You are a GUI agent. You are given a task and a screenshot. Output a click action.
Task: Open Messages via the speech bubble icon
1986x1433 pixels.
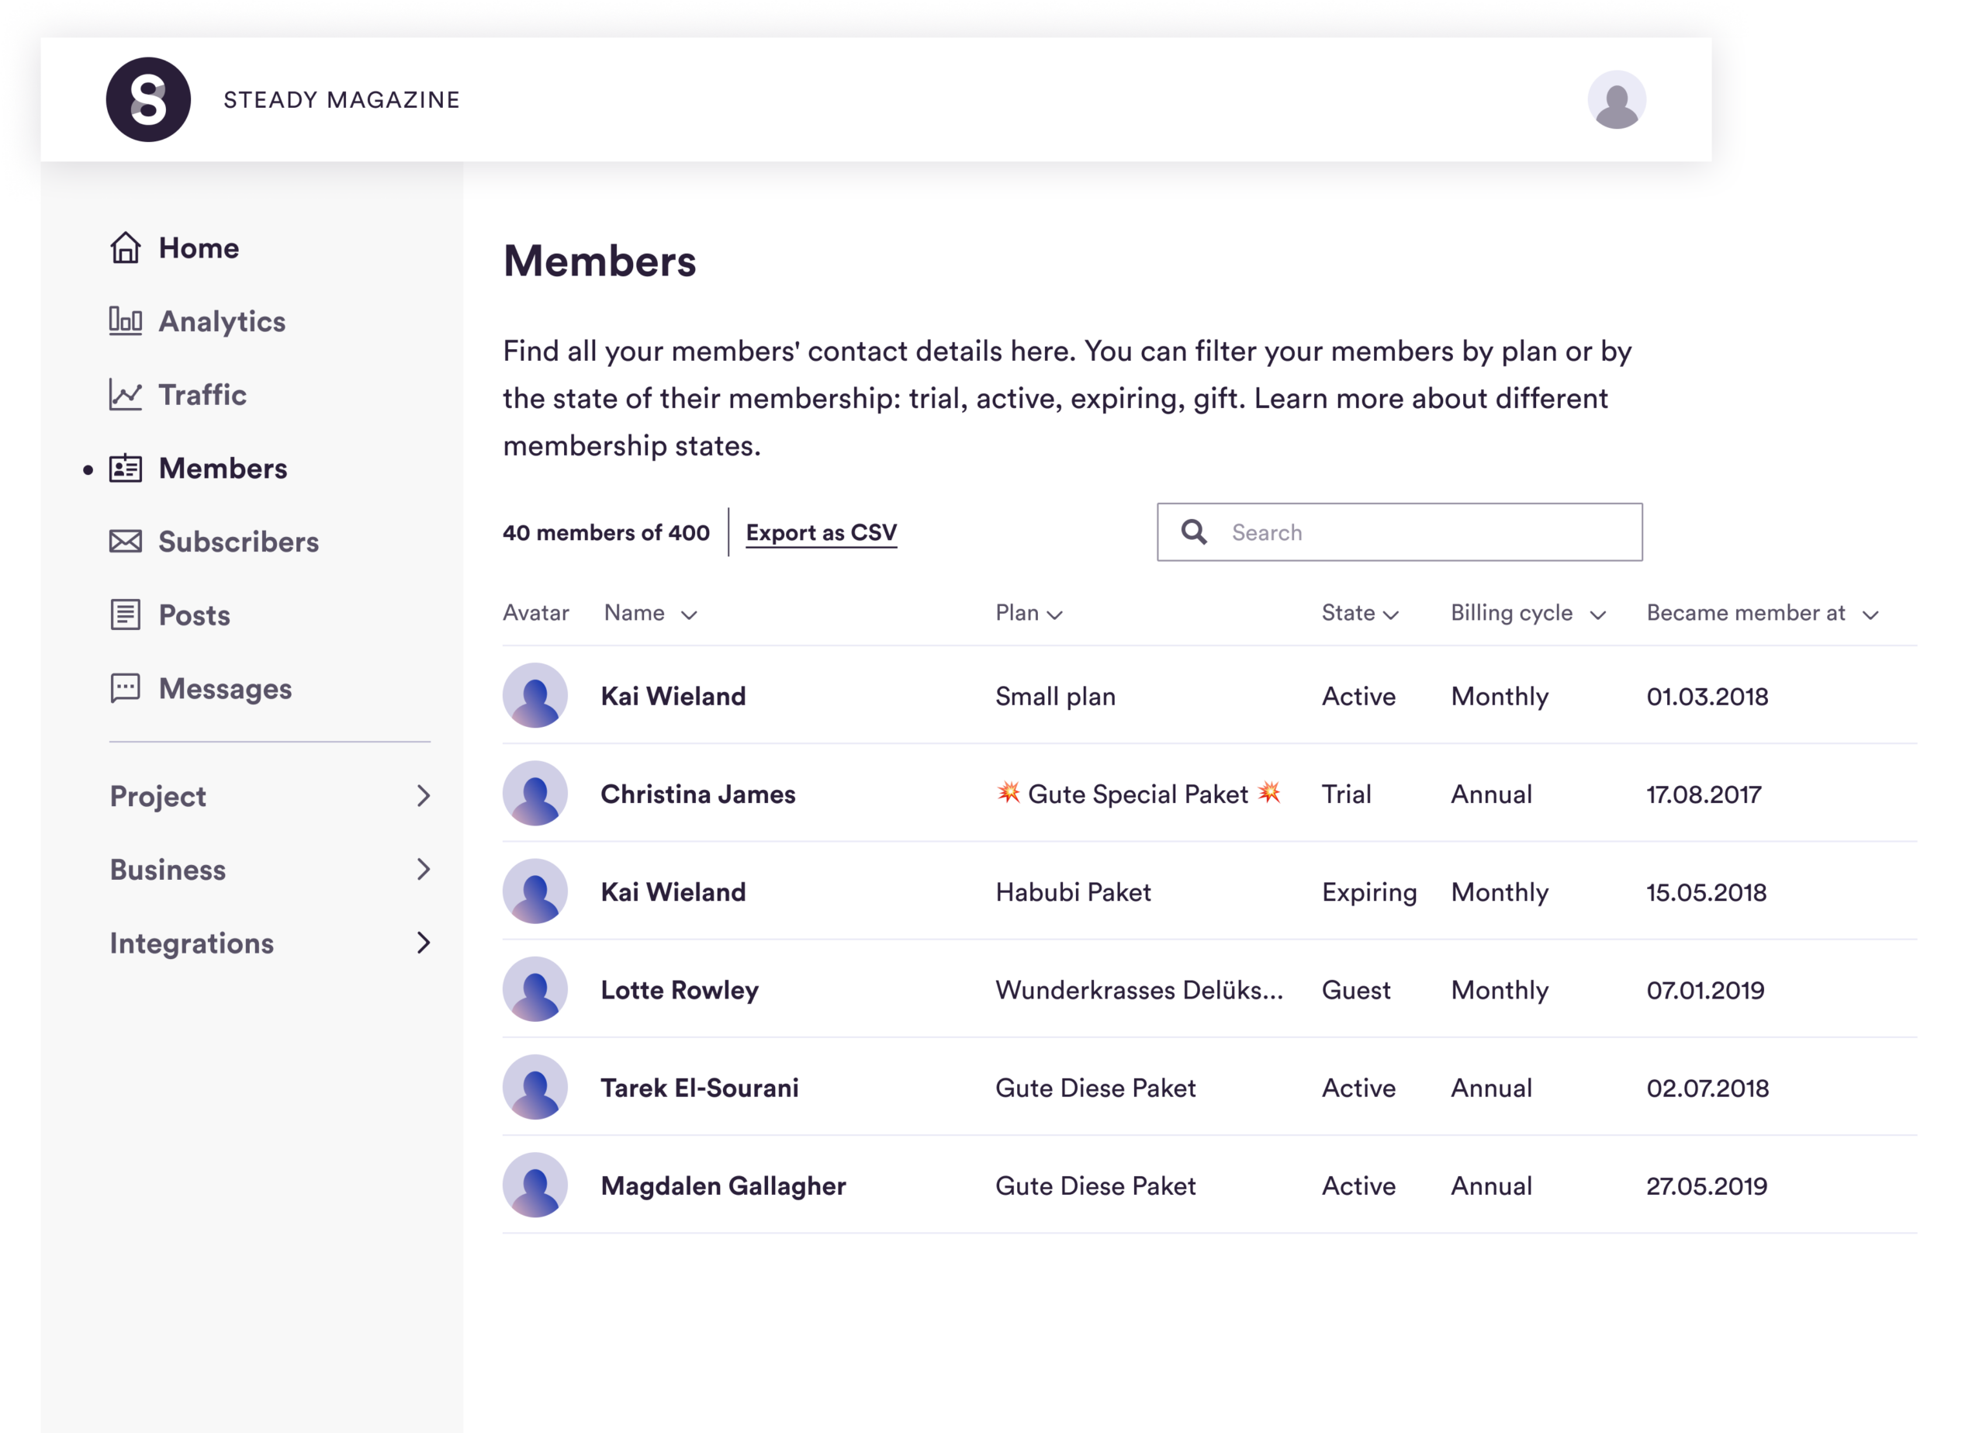tap(125, 688)
